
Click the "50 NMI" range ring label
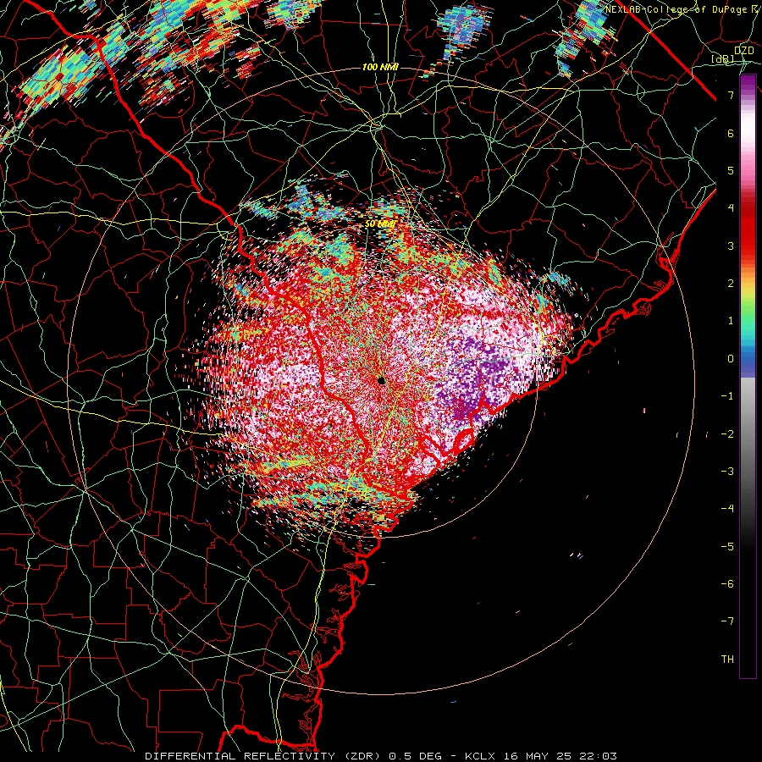[380, 224]
